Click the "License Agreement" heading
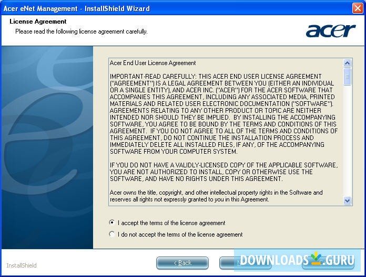 (38, 22)
